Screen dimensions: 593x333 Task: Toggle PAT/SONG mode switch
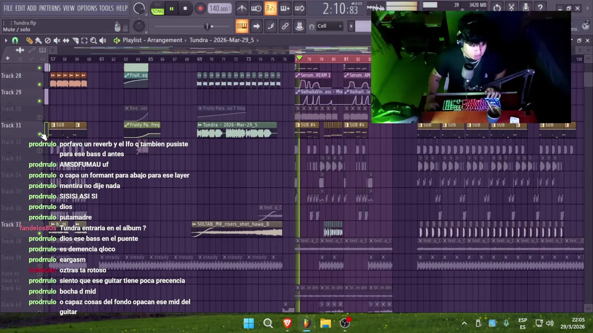pyautogui.click(x=158, y=8)
